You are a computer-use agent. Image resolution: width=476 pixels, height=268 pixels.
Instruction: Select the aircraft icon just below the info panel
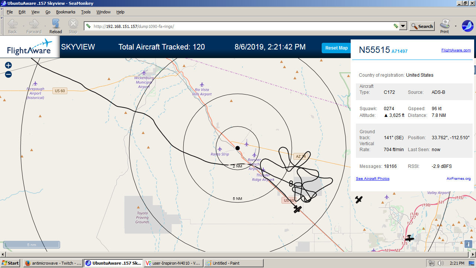click(358, 200)
